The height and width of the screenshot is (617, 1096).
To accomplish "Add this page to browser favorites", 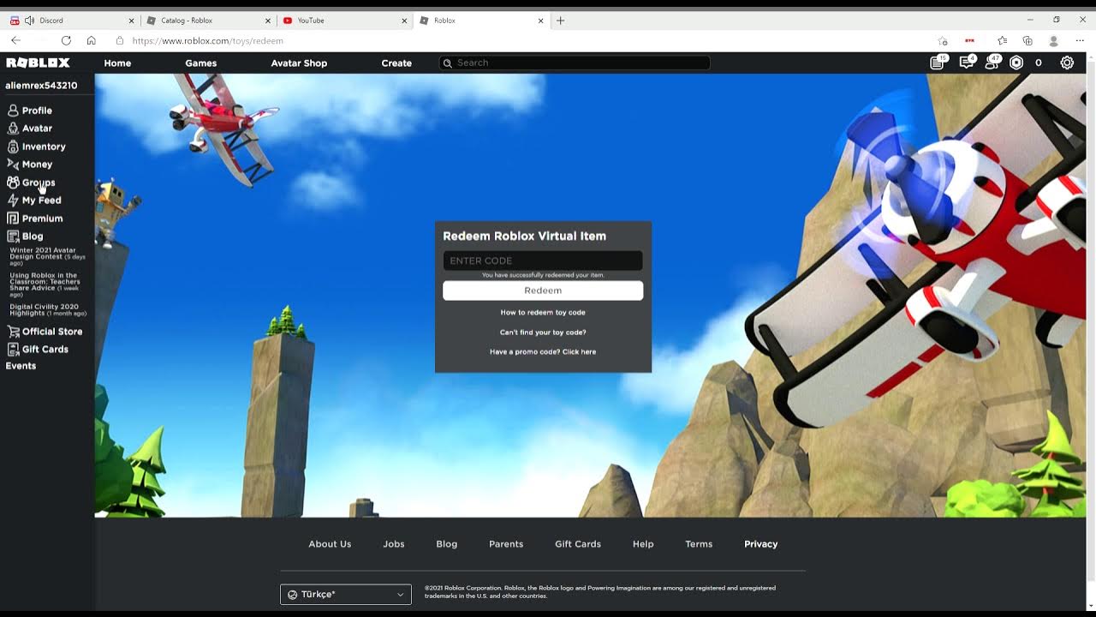I will tap(943, 41).
